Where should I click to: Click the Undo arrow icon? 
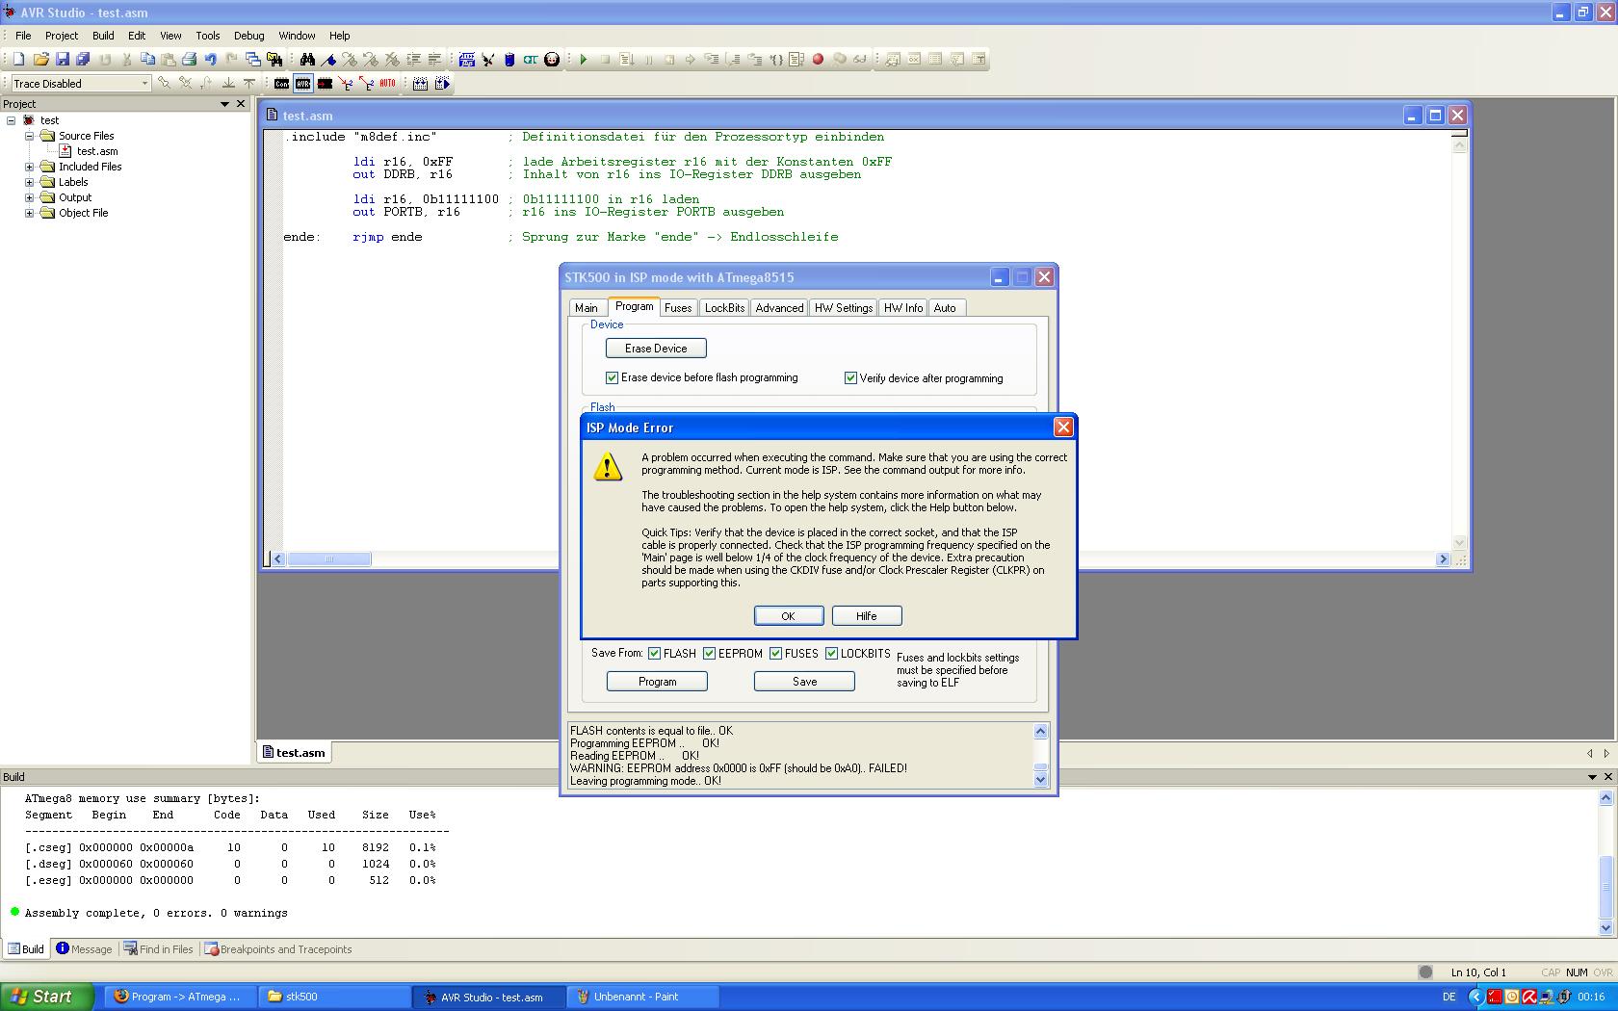(x=210, y=59)
